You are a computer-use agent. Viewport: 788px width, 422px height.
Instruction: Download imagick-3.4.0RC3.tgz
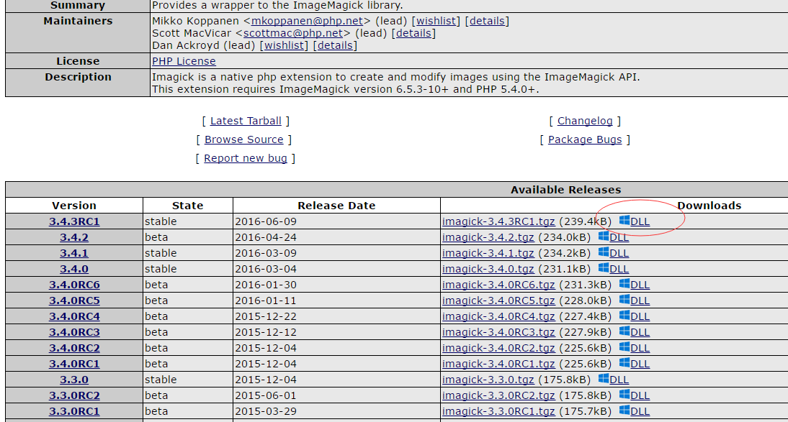(498, 332)
